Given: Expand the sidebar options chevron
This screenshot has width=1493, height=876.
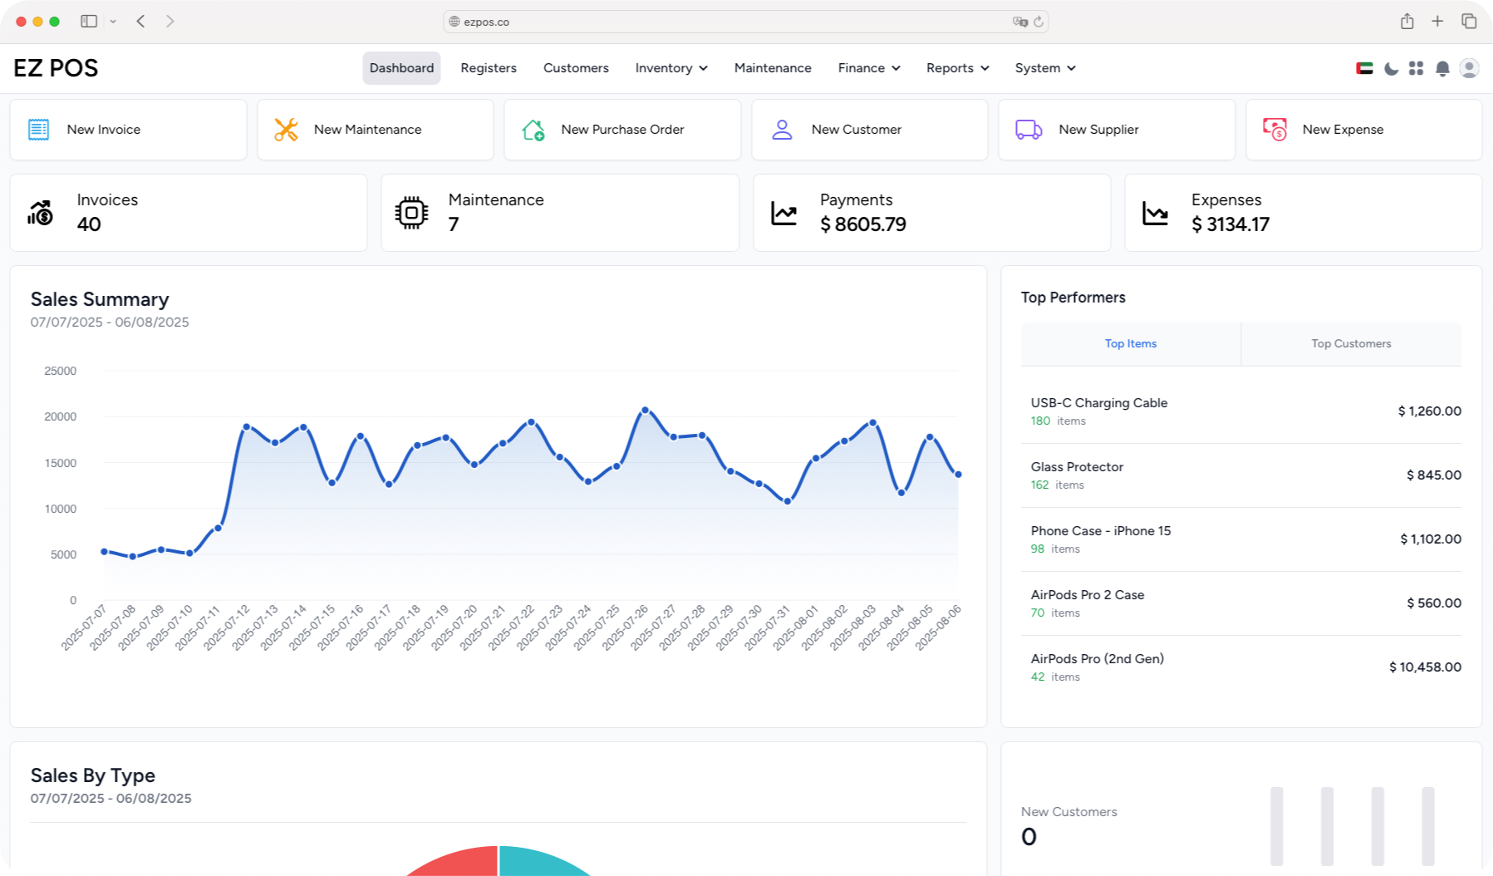Looking at the screenshot, I should point(113,22).
